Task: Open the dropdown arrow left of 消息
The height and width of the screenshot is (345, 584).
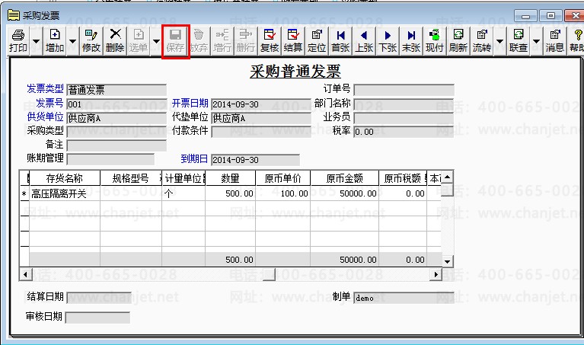Action: tap(536, 41)
